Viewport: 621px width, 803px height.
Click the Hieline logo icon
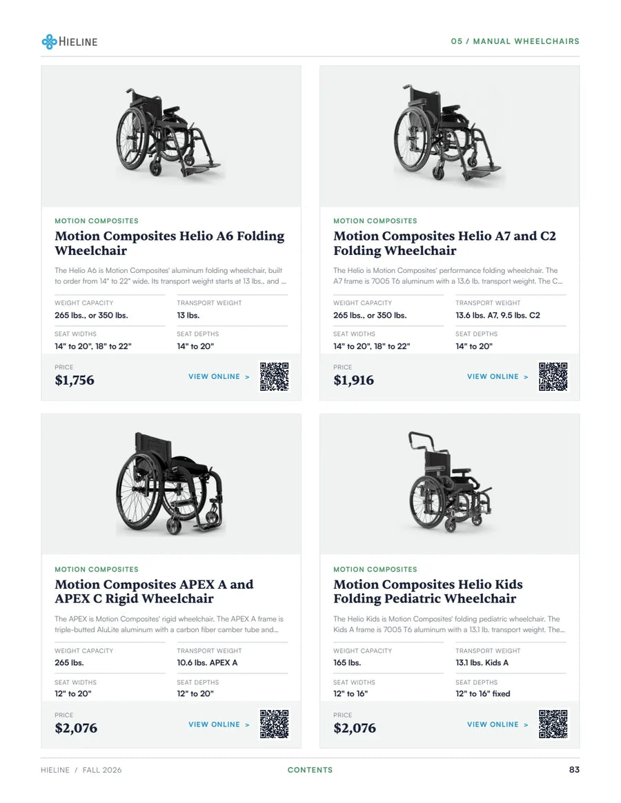[49, 41]
